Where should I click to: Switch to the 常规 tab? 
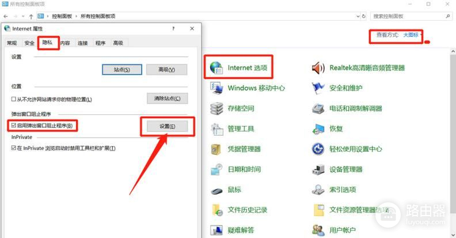tap(12, 43)
